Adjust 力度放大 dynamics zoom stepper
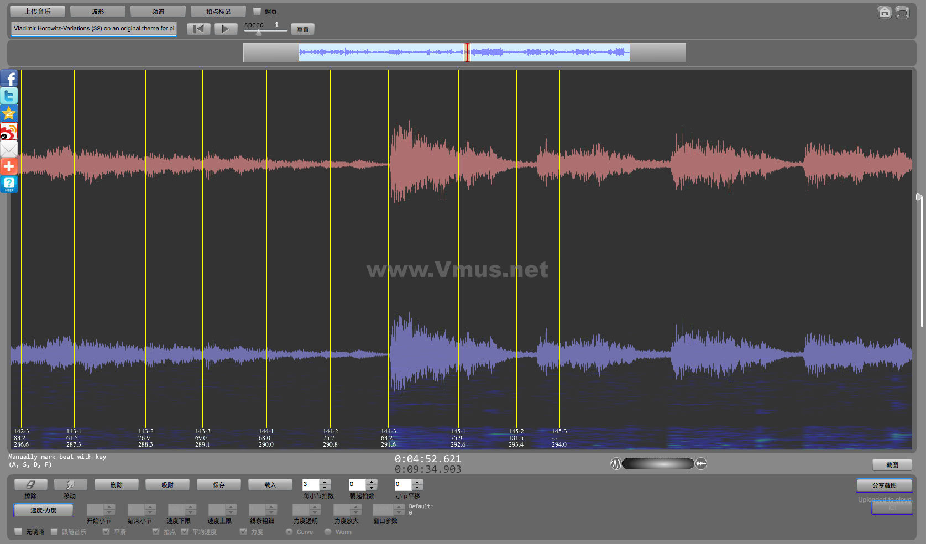 [347, 510]
